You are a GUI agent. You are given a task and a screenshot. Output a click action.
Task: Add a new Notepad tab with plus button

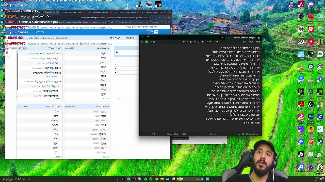[x=222, y=38]
